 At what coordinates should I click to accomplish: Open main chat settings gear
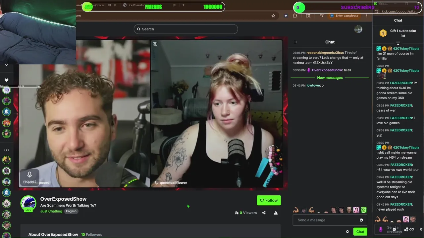pos(347,232)
